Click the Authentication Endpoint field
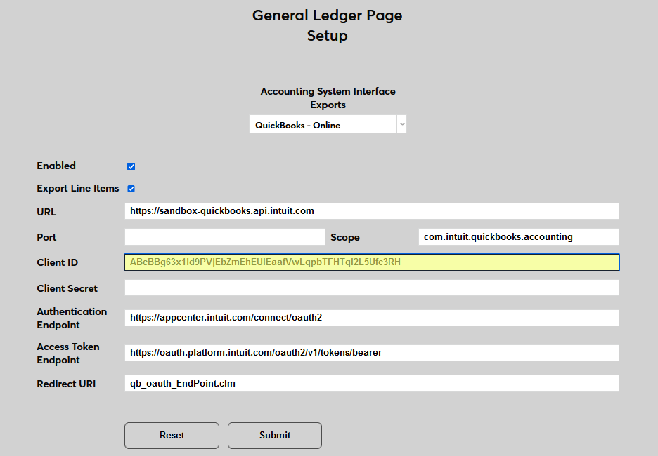This screenshot has width=658, height=456. pyautogui.click(x=371, y=317)
